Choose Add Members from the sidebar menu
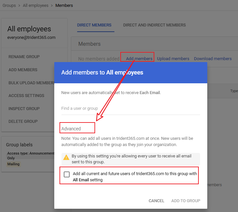The width and height of the screenshot is (238, 212). click(23, 70)
